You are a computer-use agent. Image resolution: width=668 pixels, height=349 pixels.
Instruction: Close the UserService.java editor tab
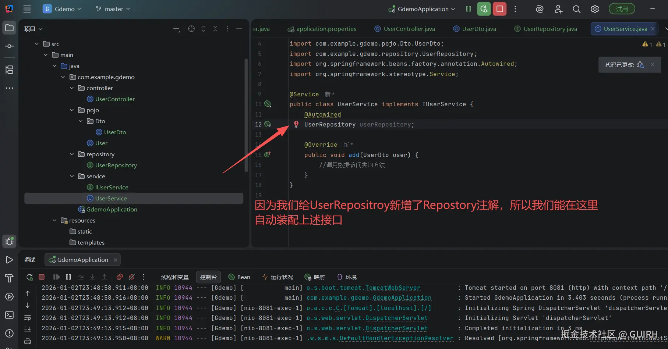coord(653,29)
